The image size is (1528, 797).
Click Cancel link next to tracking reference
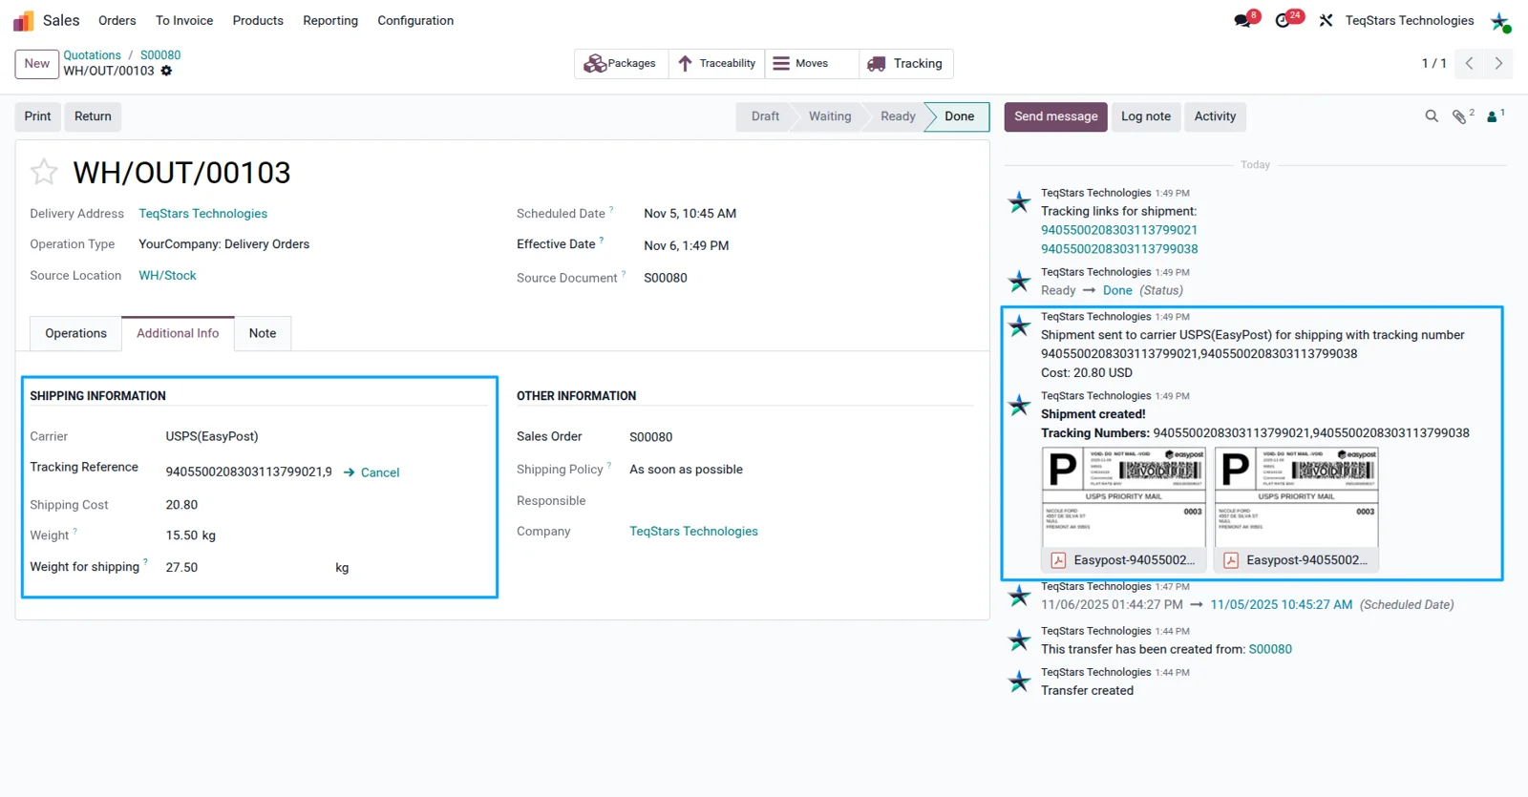point(371,472)
